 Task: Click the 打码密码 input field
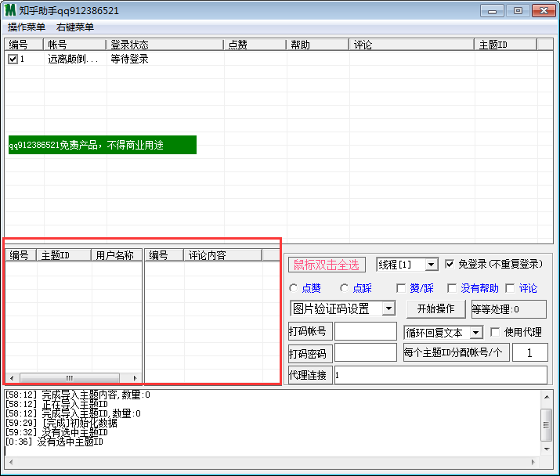pyautogui.click(x=365, y=353)
